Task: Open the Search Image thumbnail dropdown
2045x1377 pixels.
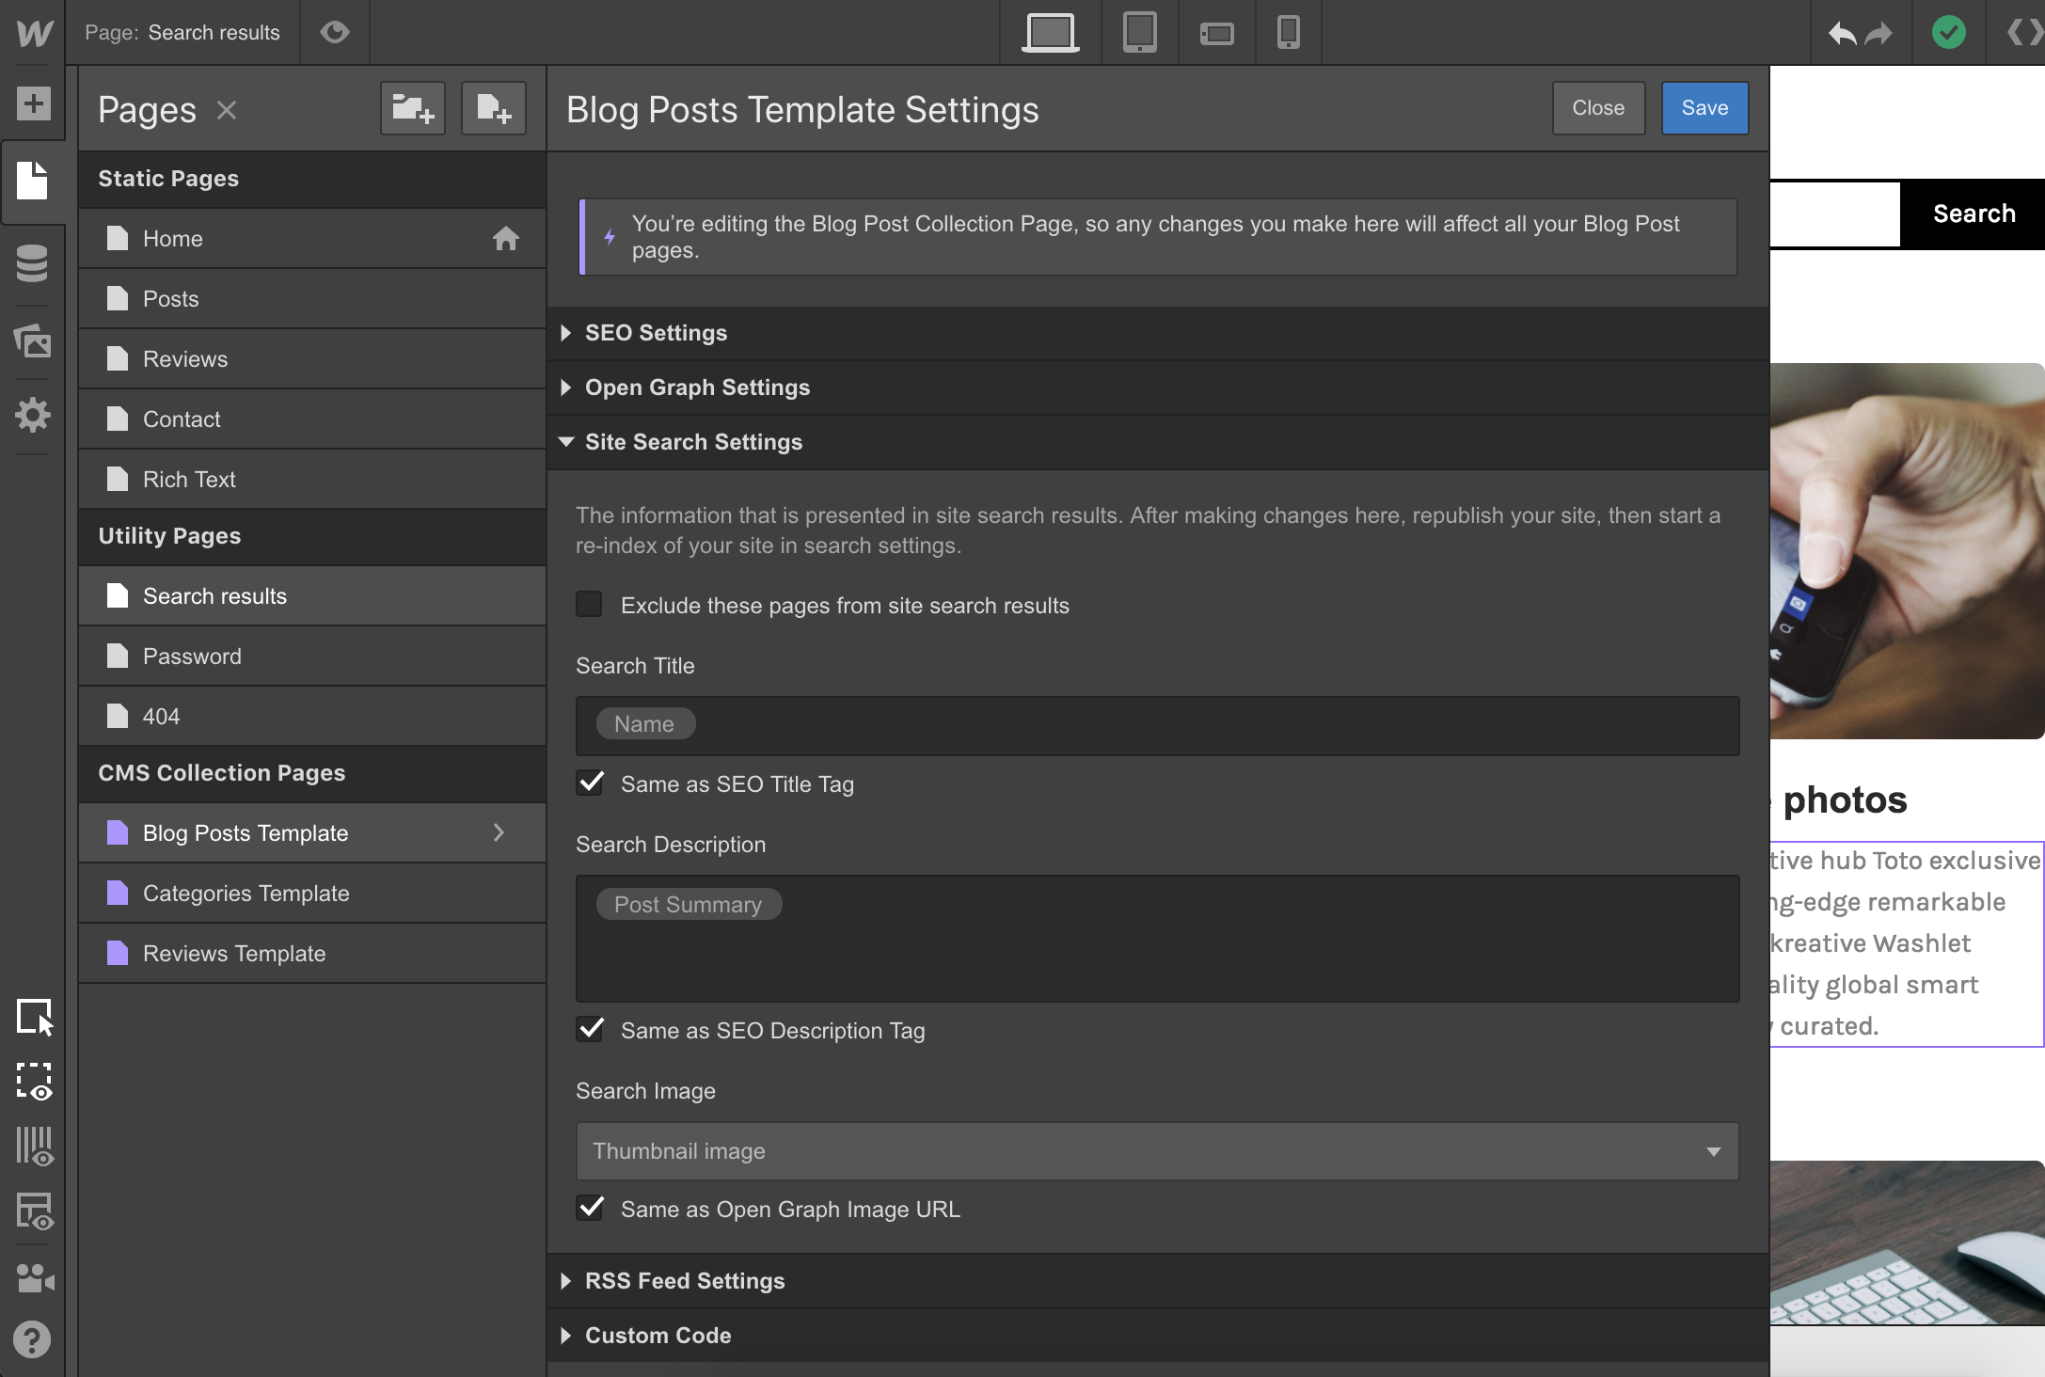Action: coord(1714,1151)
